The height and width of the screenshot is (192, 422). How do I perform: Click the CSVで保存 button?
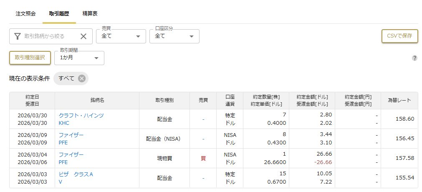(x=399, y=36)
